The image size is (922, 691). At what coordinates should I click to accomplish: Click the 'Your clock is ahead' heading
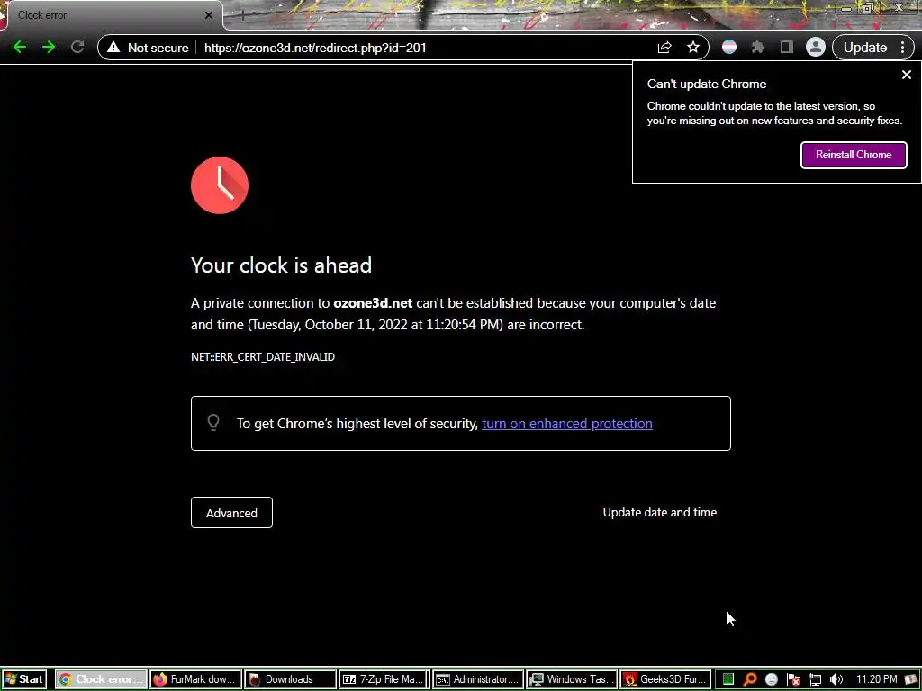(x=281, y=265)
